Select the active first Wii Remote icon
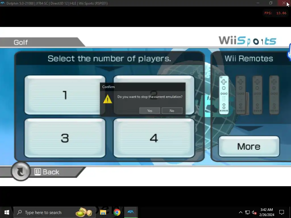The image size is (291, 218). (224, 95)
